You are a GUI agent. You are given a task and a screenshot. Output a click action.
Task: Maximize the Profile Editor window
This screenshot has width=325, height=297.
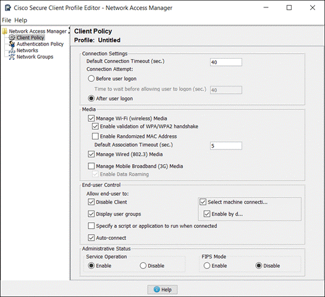pos(289,7)
